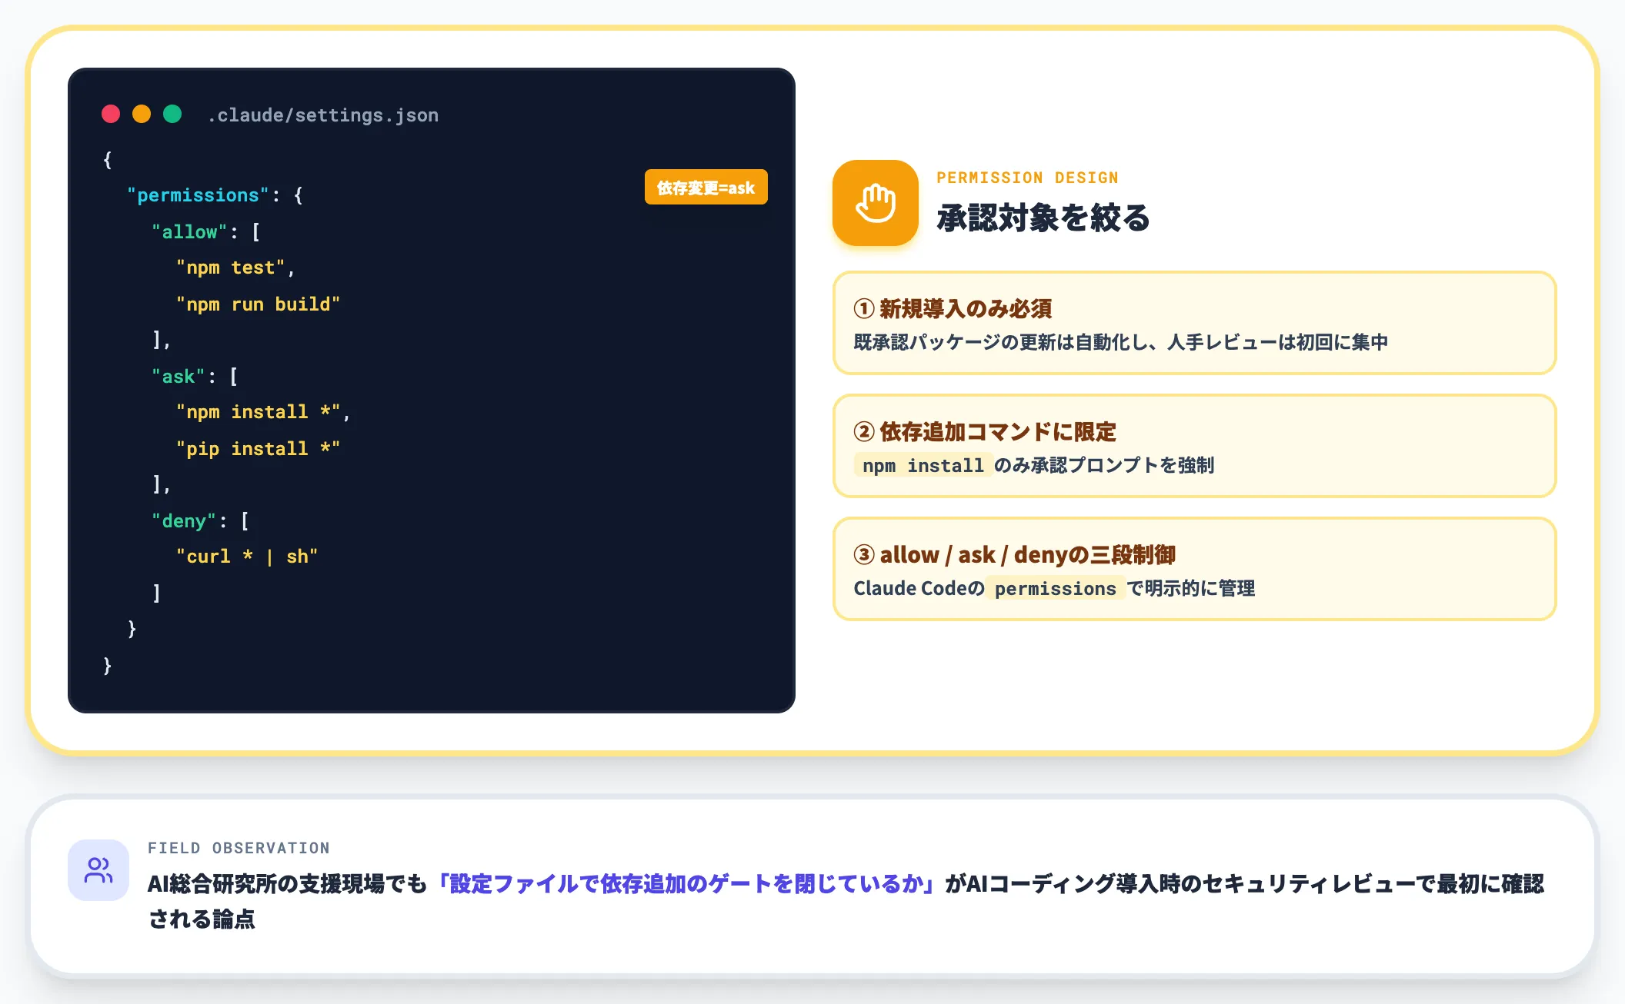Select the "permissions" key in code
The height and width of the screenshot is (1004, 1625).
pos(198,195)
